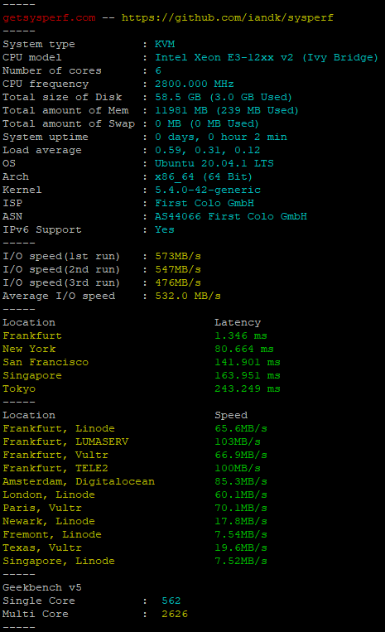Viewport: 385px width, 632px height.
Task: Select Amsterdam, Digitalocean speed 85.3MB/s
Action: click(x=241, y=481)
